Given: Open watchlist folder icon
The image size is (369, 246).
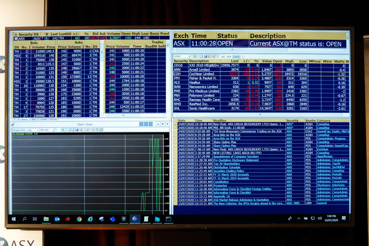Looking at the screenshot, I should (214, 57).
